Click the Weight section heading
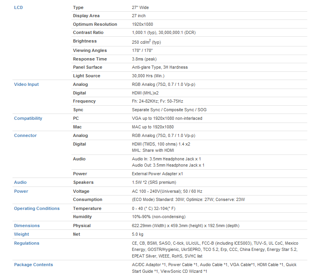 (21, 234)
